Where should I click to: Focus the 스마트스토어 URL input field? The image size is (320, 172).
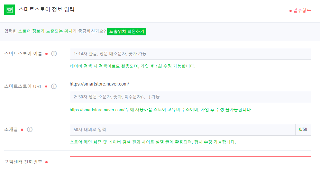[x=190, y=97]
